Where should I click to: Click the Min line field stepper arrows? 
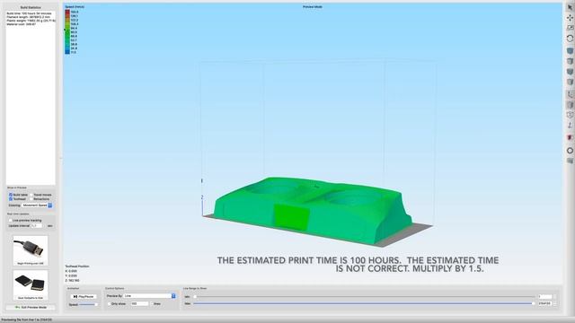click(x=554, y=297)
